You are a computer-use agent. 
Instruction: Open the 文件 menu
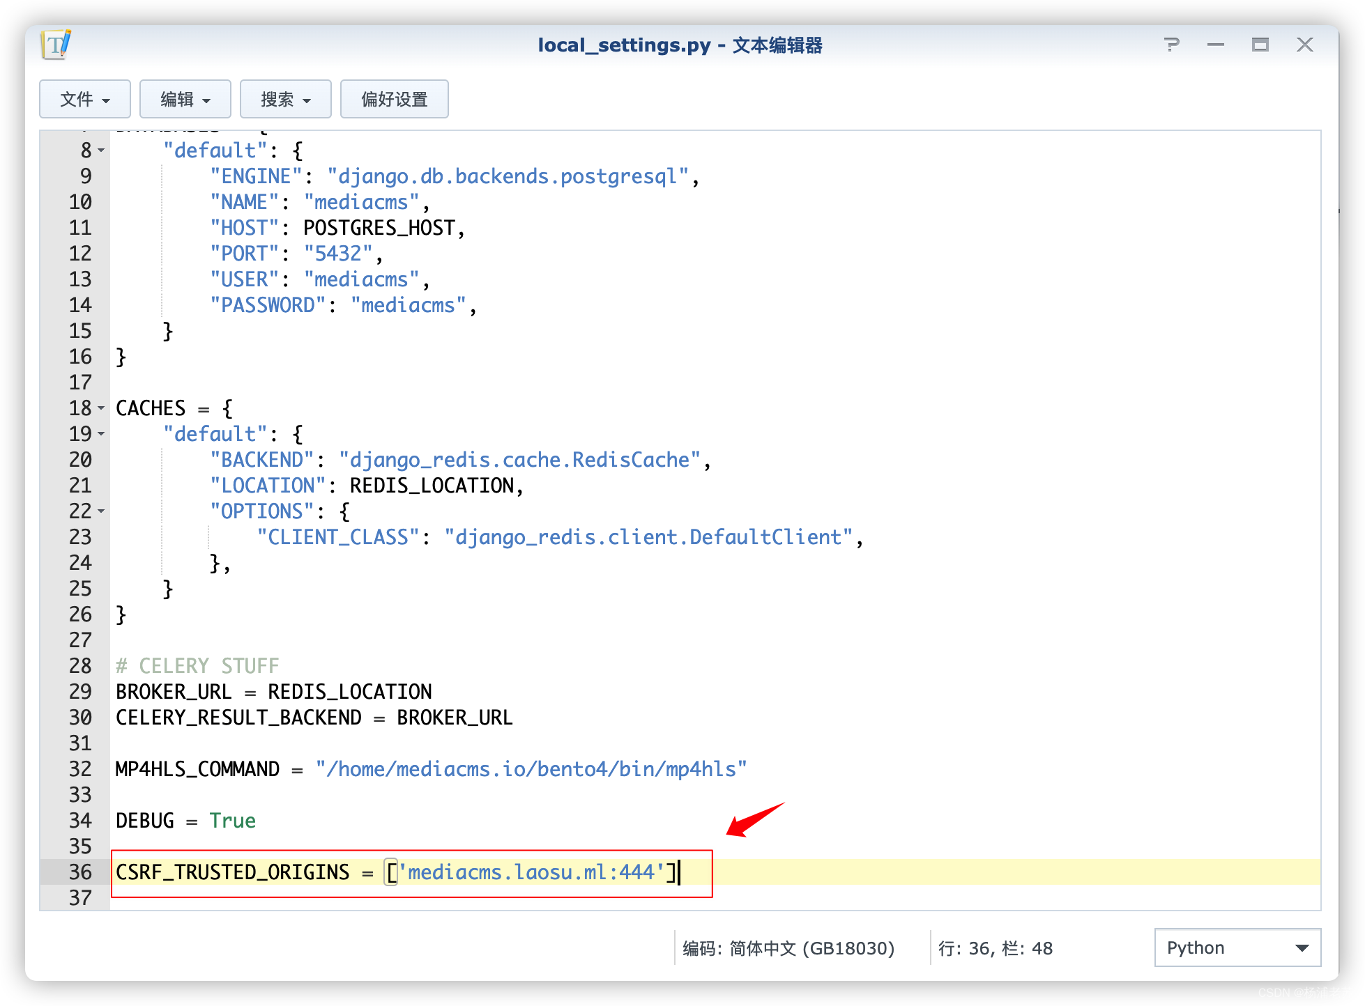coord(85,99)
